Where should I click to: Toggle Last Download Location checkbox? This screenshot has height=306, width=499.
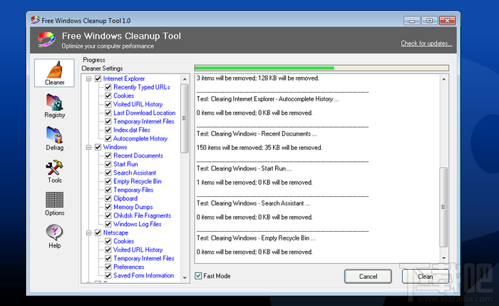point(108,113)
